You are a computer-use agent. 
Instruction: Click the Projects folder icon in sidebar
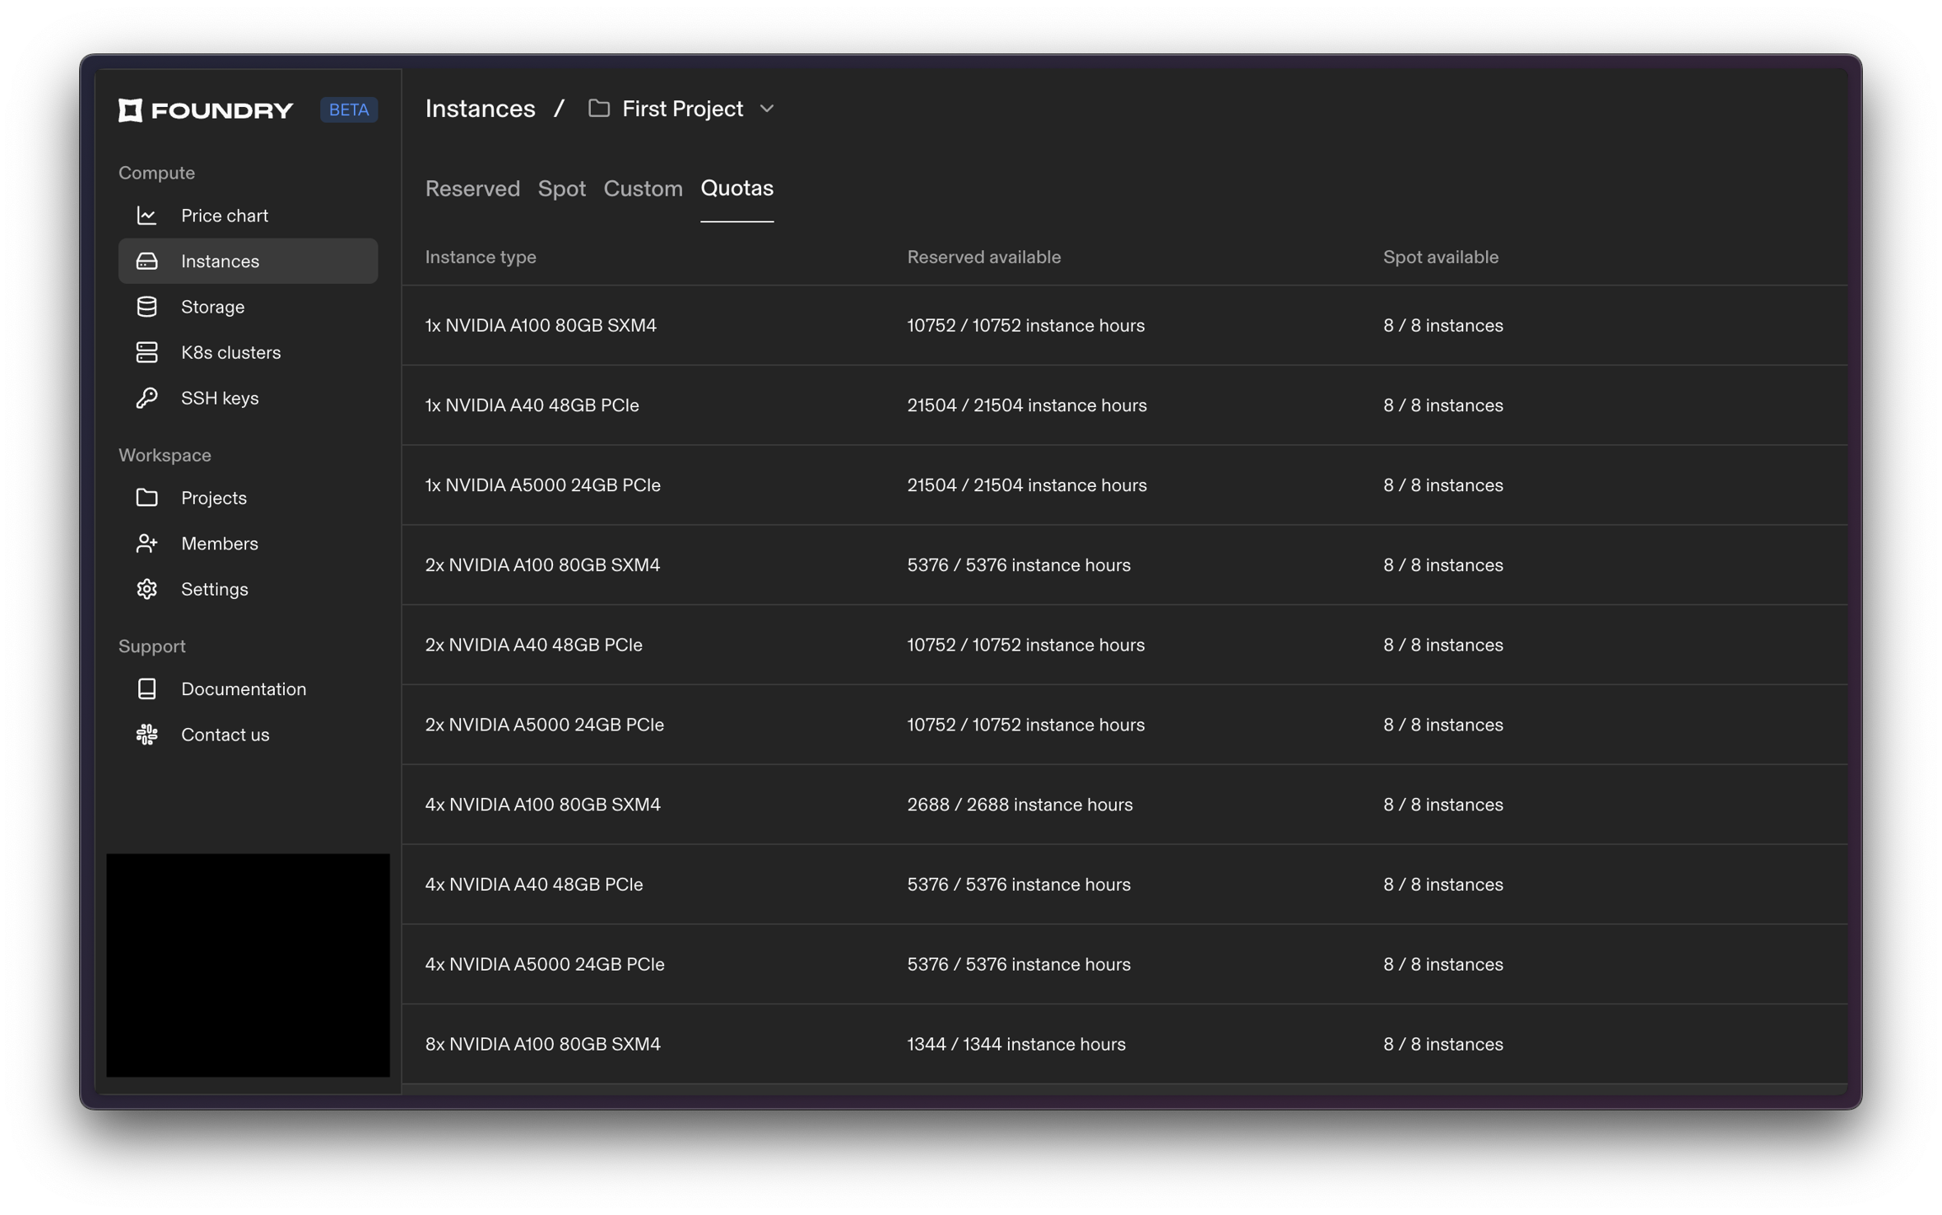point(147,498)
